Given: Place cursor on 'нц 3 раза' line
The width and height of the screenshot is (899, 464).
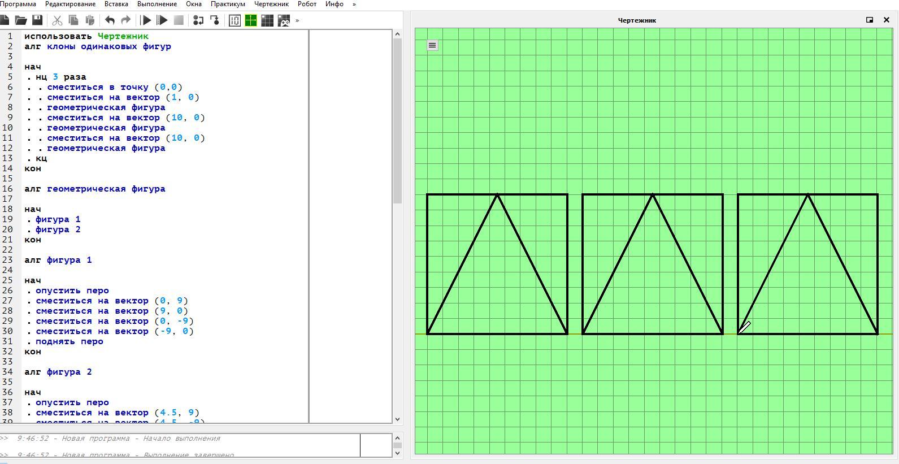Looking at the screenshot, I should [x=61, y=77].
